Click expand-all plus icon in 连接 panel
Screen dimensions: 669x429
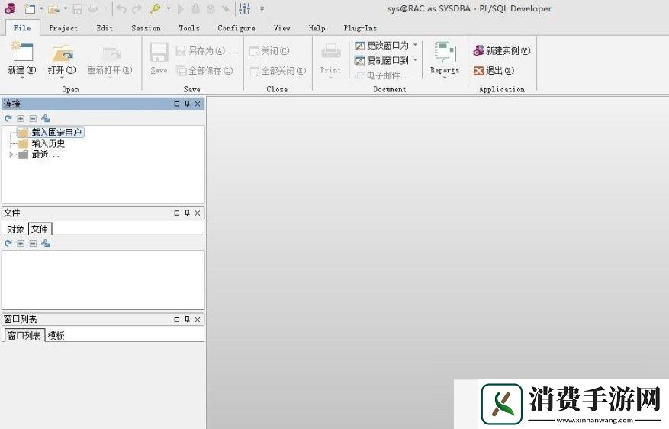click(x=21, y=118)
